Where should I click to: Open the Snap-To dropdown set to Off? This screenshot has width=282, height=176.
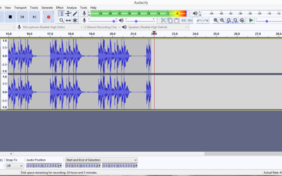tap(15, 165)
